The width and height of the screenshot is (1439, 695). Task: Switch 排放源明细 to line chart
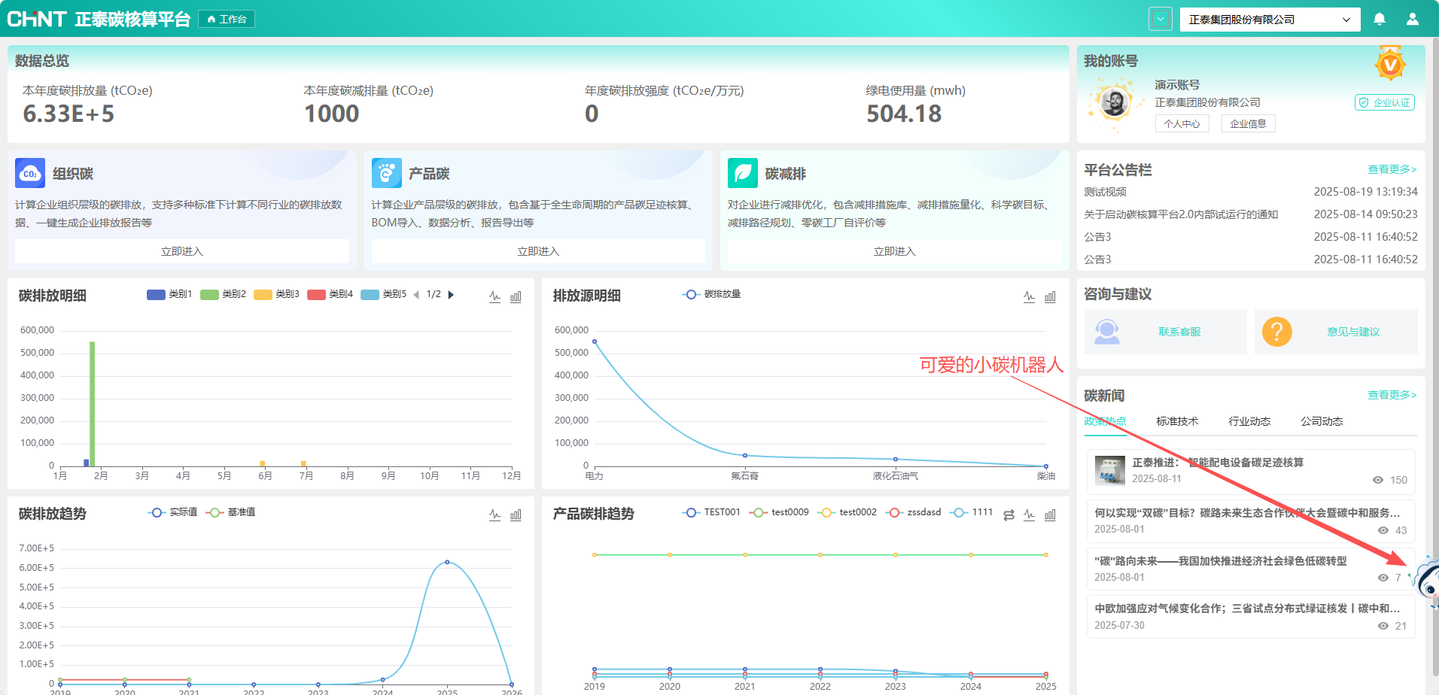click(x=1029, y=296)
